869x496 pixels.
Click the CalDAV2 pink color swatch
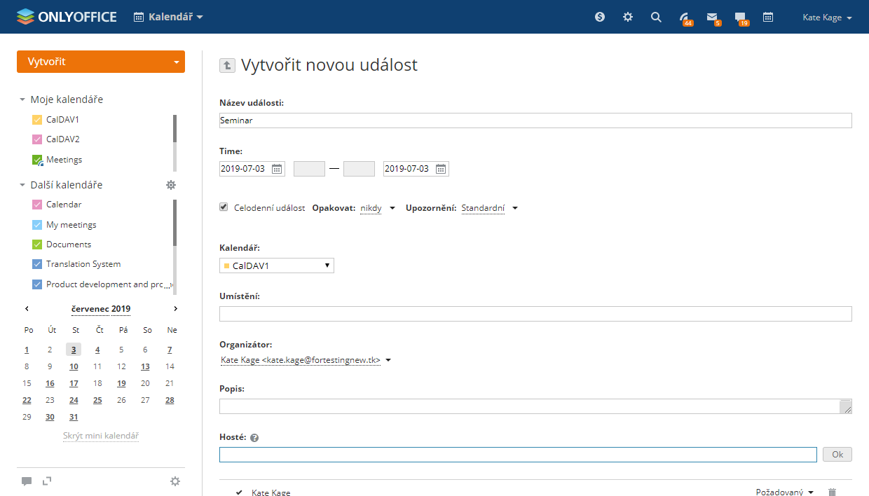tap(37, 139)
